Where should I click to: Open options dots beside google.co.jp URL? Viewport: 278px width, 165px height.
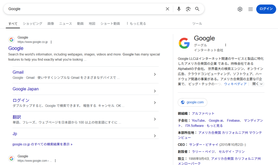(x=51, y=42)
